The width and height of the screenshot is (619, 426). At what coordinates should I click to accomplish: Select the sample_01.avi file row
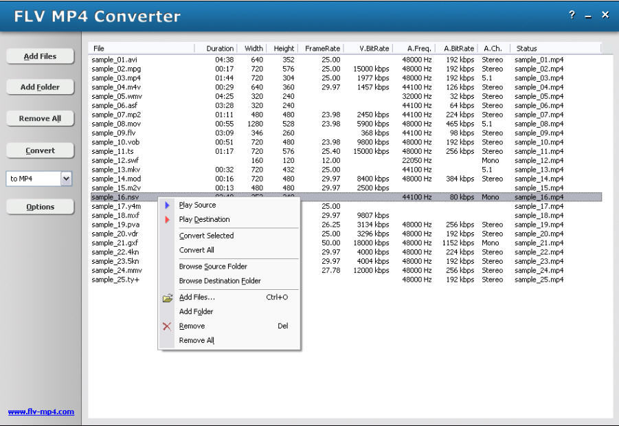(115, 60)
